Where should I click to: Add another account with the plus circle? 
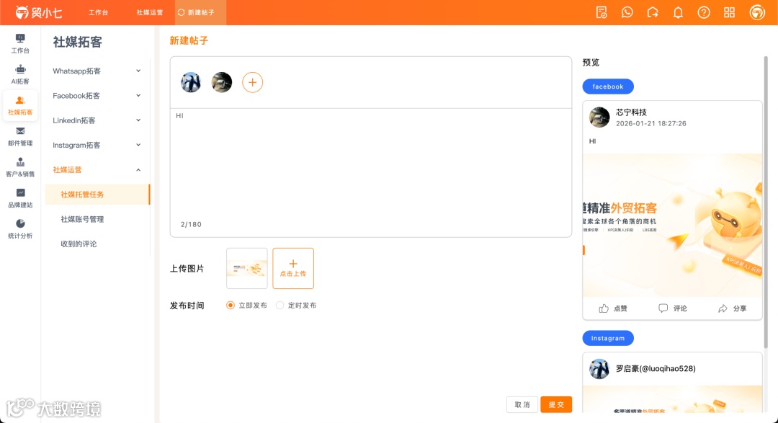(x=253, y=82)
